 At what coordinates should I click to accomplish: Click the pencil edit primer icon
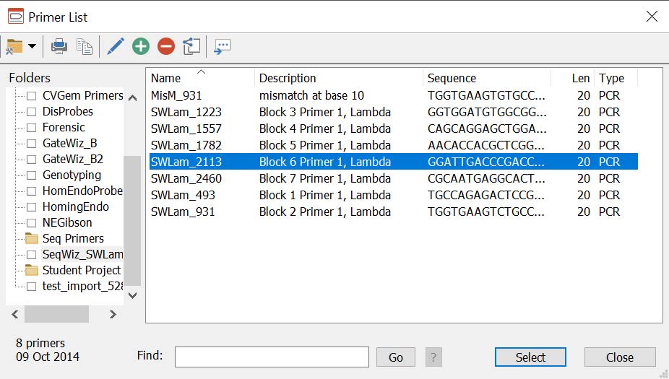[x=115, y=46]
